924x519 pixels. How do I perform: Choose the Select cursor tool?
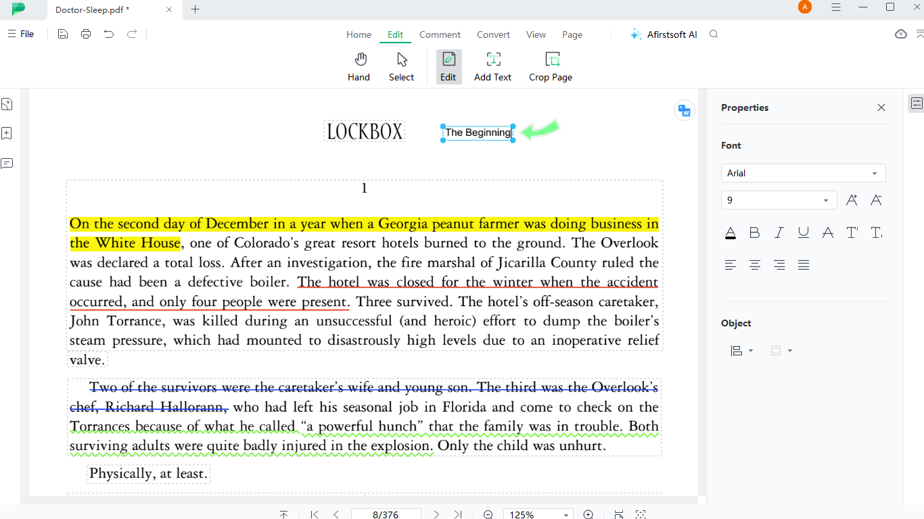[401, 67]
